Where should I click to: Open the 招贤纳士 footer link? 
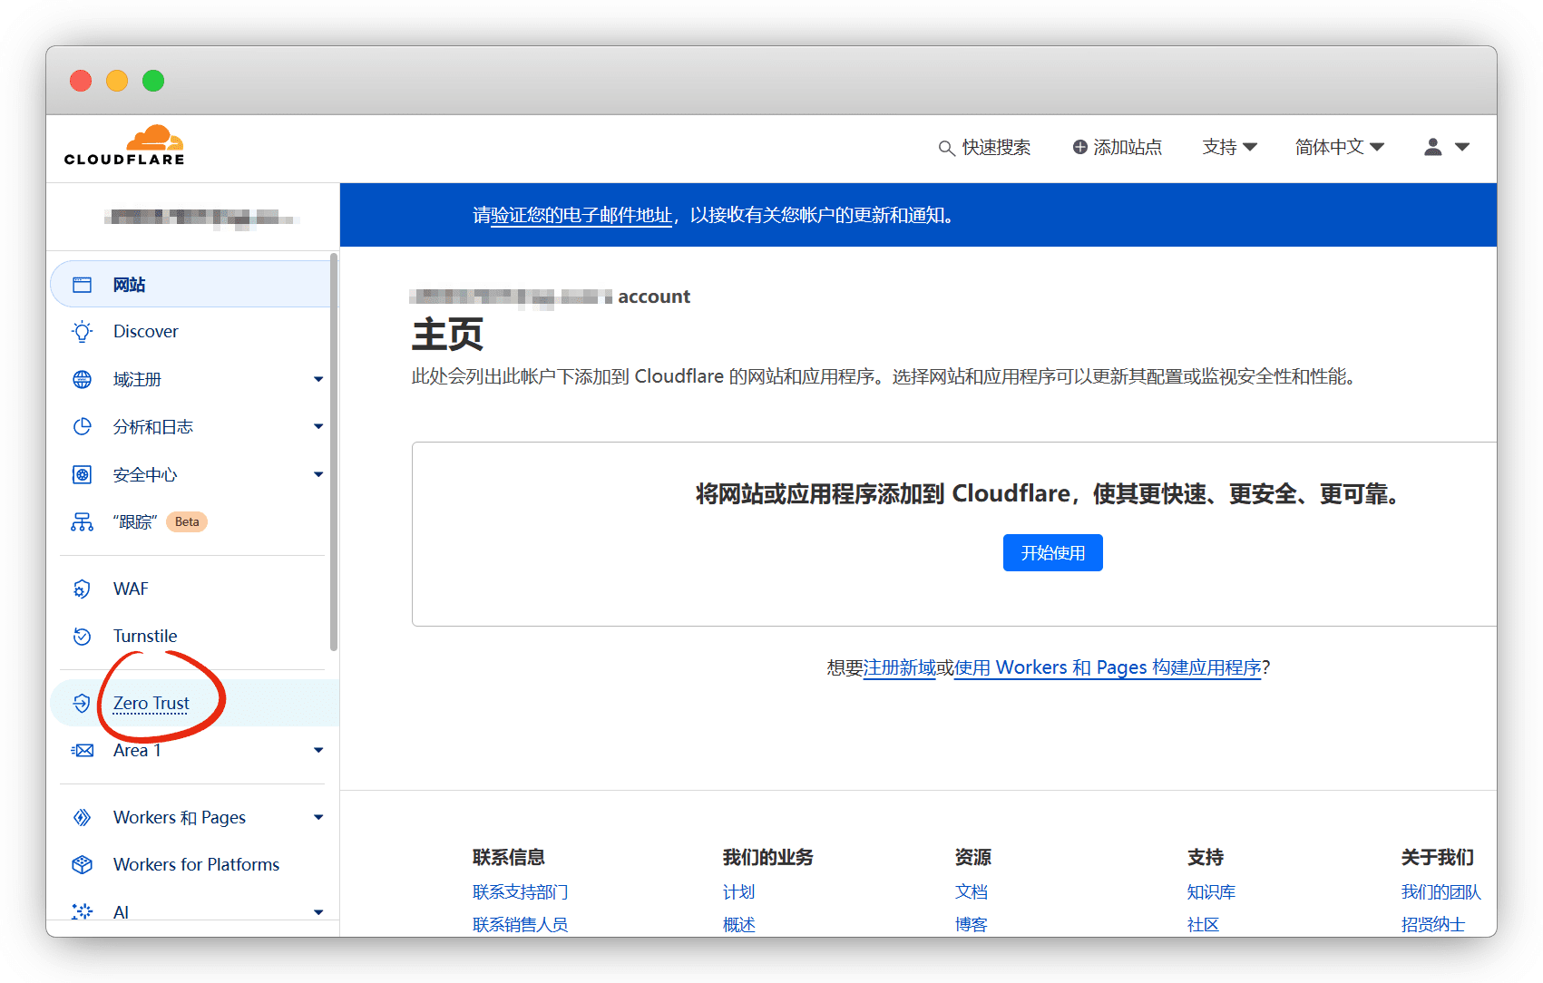tap(1432, 925)
